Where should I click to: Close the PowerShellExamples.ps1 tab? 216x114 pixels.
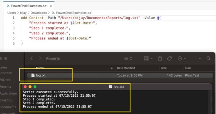(x=51, y=6)
